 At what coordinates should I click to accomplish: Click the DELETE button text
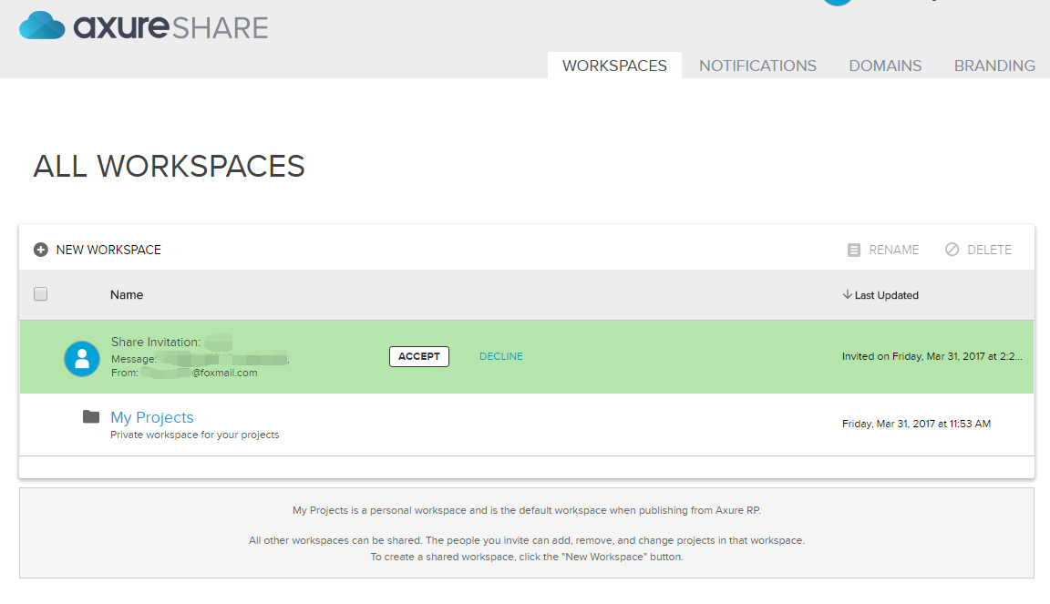click(x=989, y=250)
